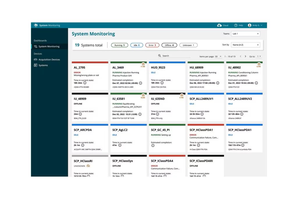
Task: Click calendar icon on IU_635ND card
Action: (x=182, y=95)
